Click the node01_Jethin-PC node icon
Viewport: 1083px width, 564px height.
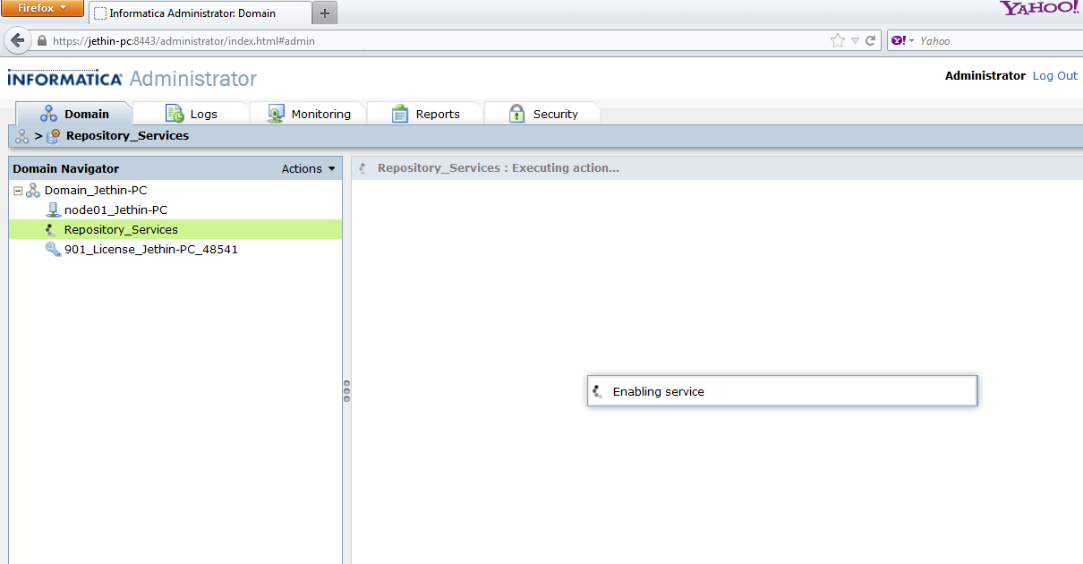(x=52, y=210)
